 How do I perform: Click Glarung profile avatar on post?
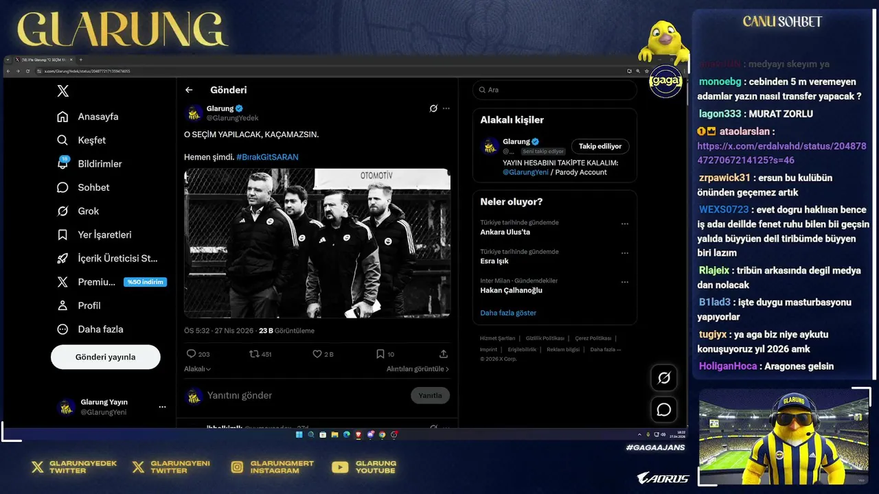(194, 113)
